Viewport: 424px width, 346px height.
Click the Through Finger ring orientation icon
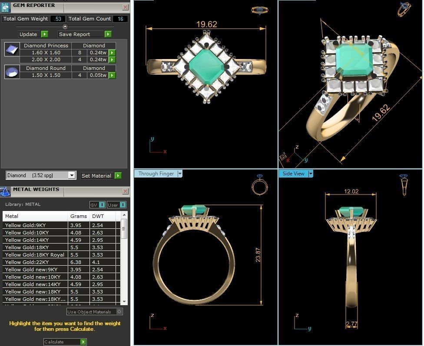click(x=260, y=185)
